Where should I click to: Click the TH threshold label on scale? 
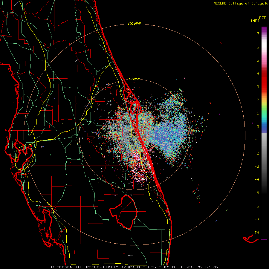click(x=257, y=233)
